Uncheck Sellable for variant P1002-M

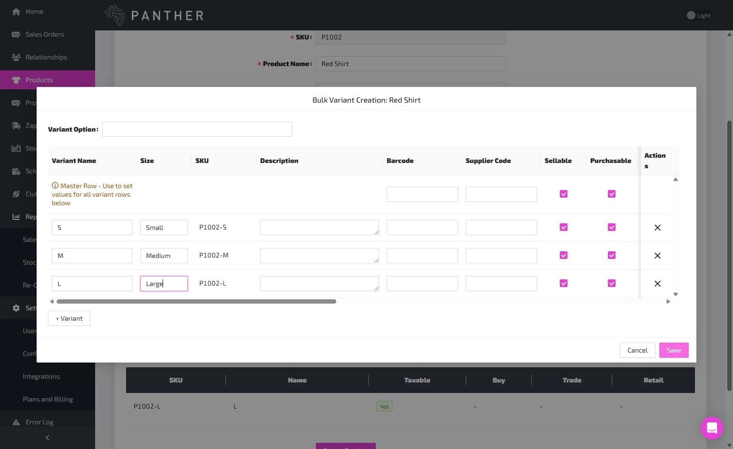click(x=564, y=255)
